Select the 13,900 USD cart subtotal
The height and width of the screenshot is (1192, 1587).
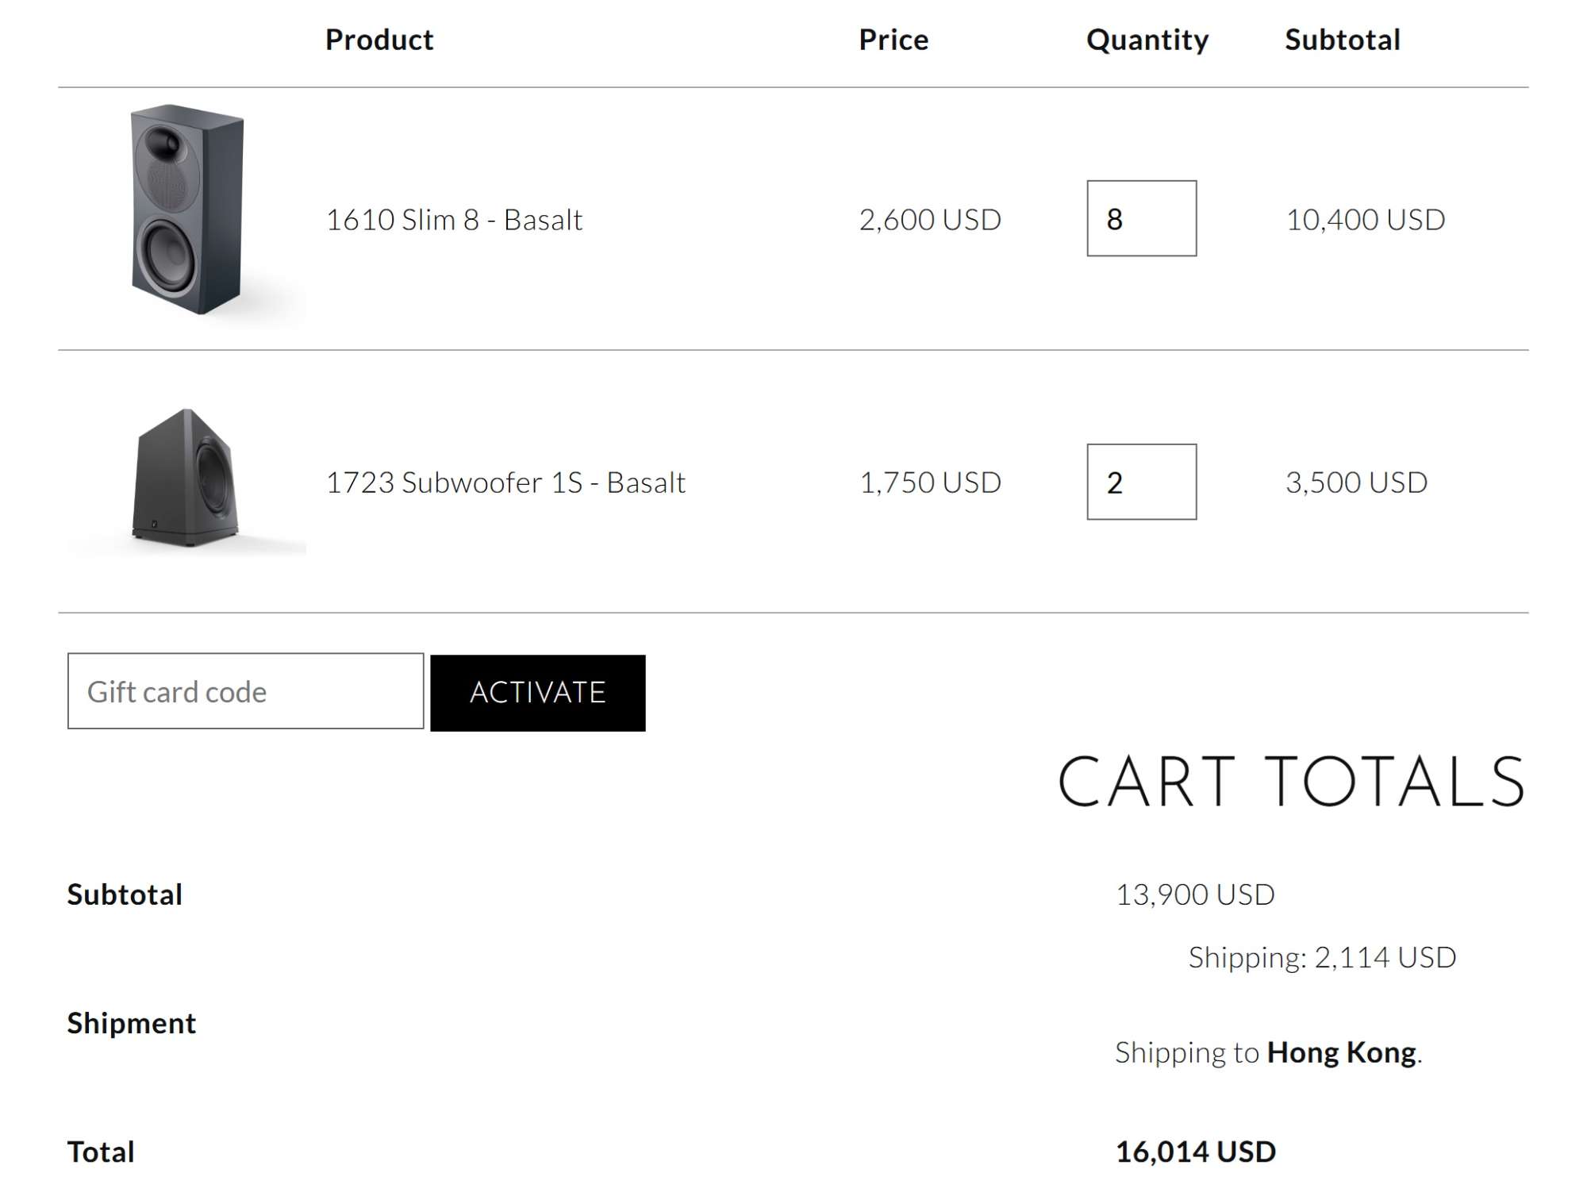[x=1195, y=894]
